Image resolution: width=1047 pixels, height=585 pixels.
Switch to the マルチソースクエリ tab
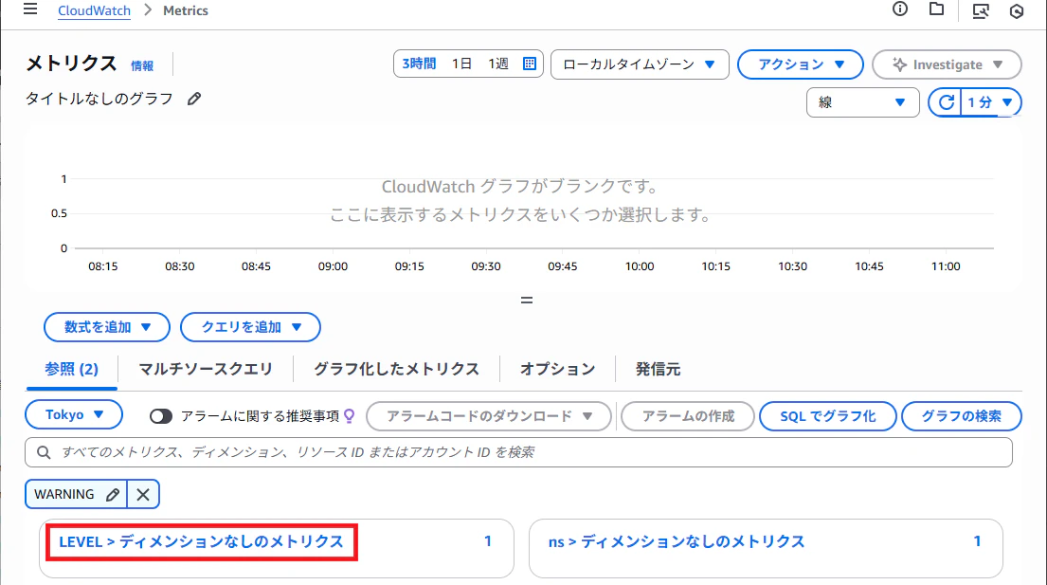pyautogui.click(x=206, y=369)
